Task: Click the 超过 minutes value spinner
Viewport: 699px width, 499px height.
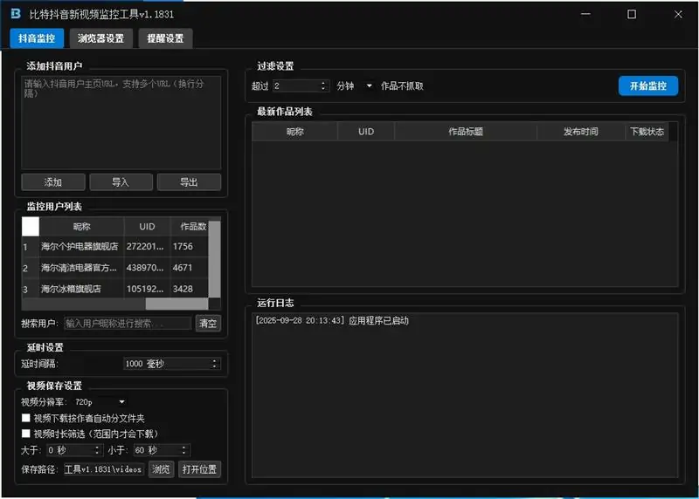Action: click(x=300, y=86)
